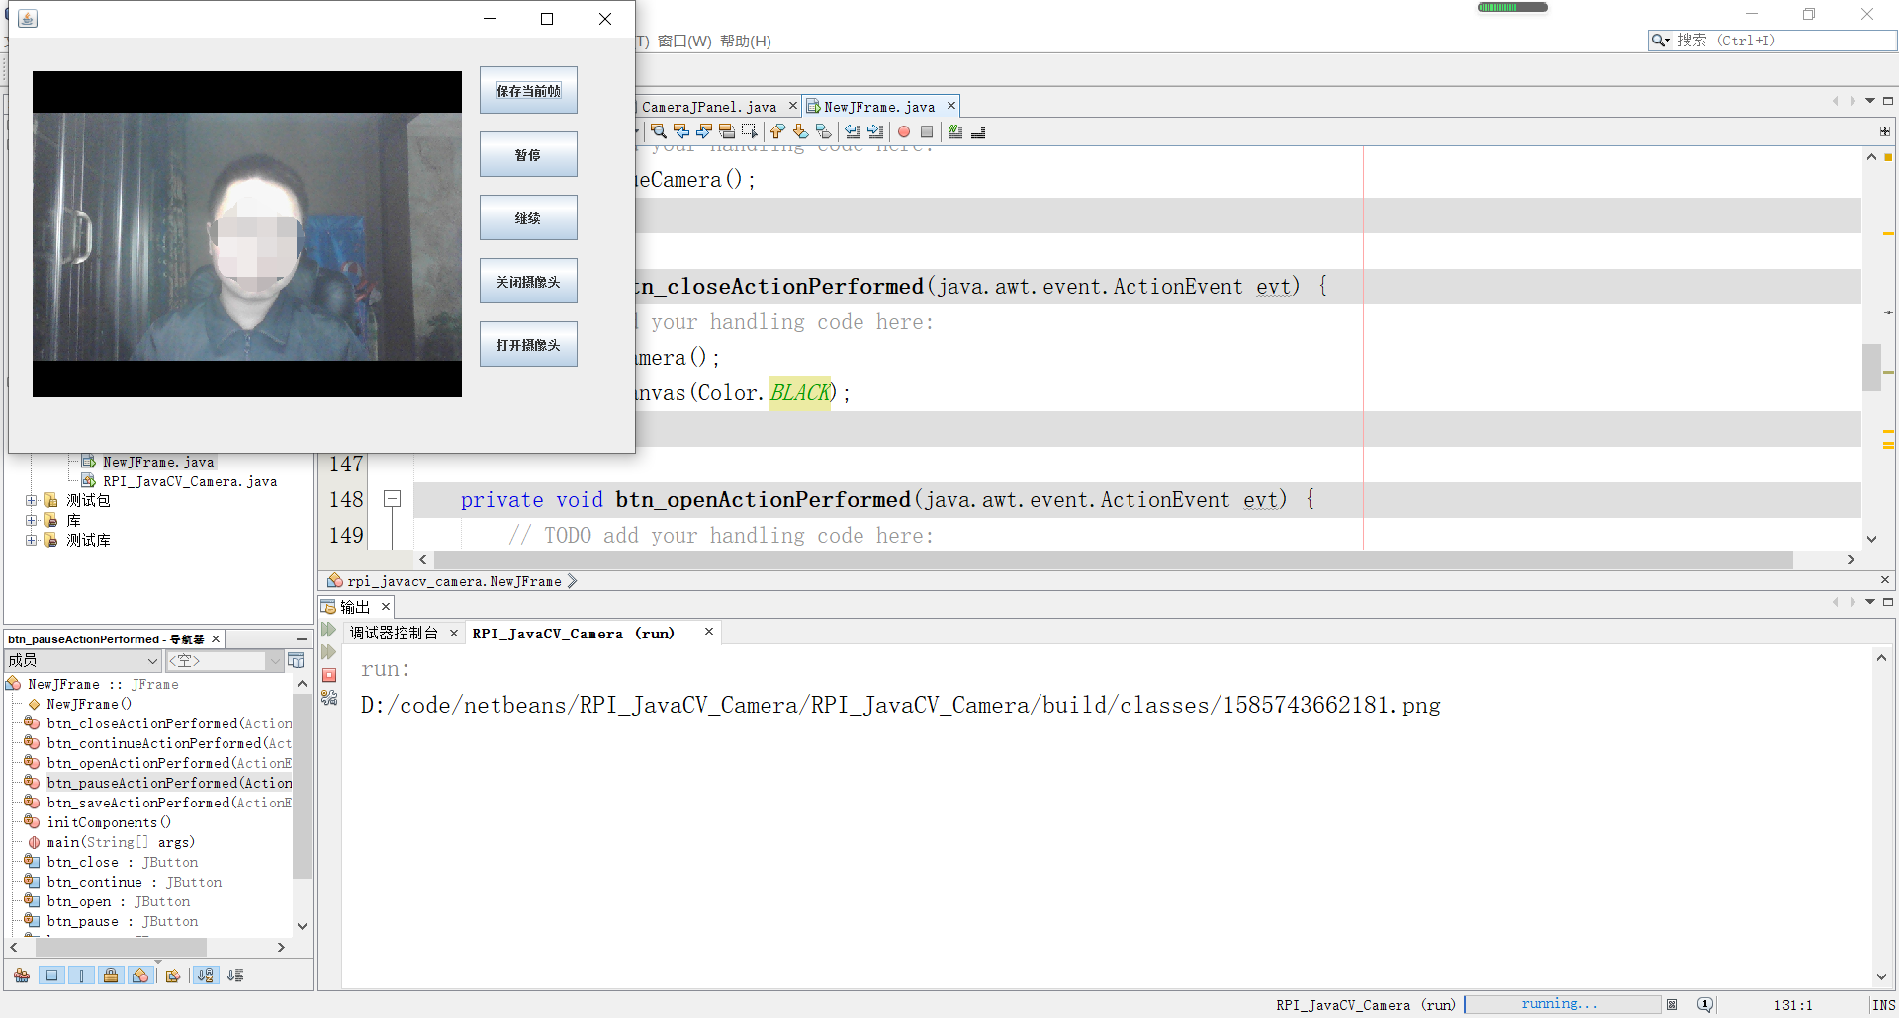Toggle Show Fields filter in Navigator
The height and width of the screenshot is (1018, 1899).
tap(51, 976)
